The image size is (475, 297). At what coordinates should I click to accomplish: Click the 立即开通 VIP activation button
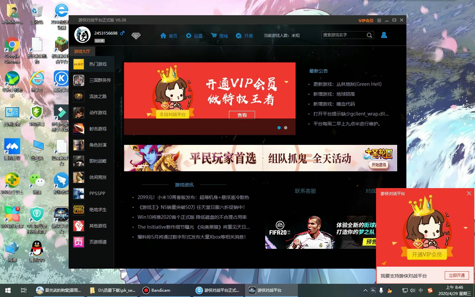click(x=457, y=275)
